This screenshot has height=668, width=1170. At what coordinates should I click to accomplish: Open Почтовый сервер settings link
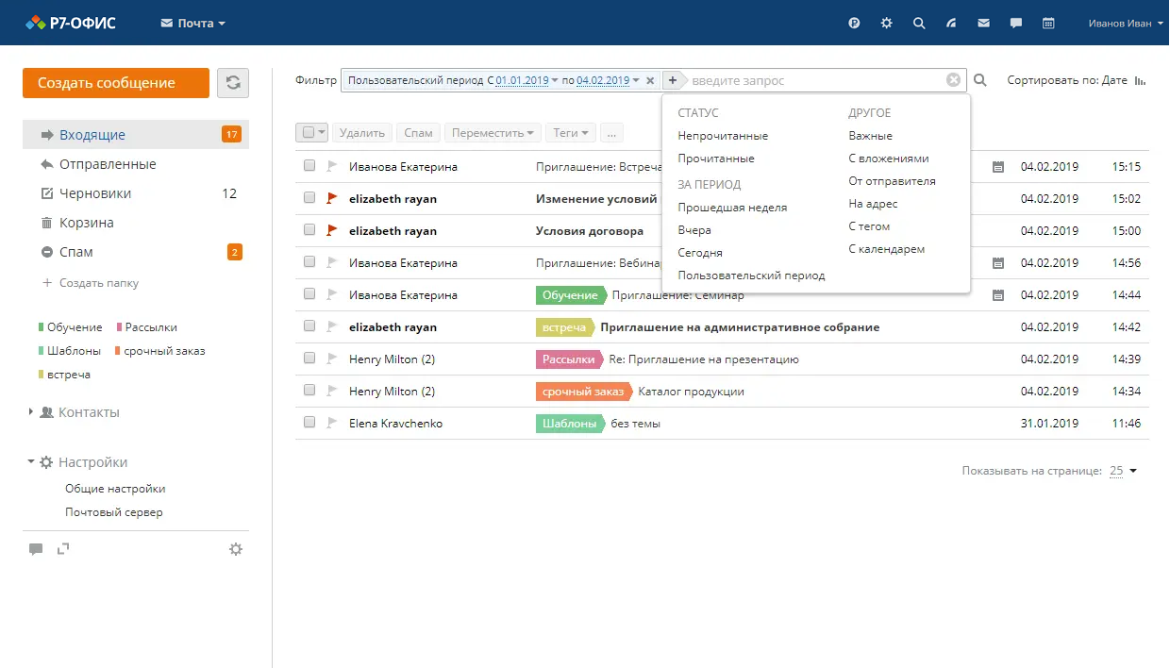pos(113,512)
